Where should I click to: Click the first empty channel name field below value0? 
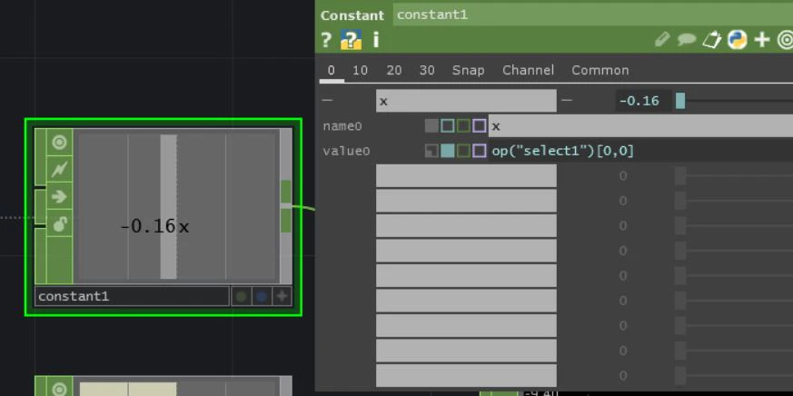[x=466, y=175]
